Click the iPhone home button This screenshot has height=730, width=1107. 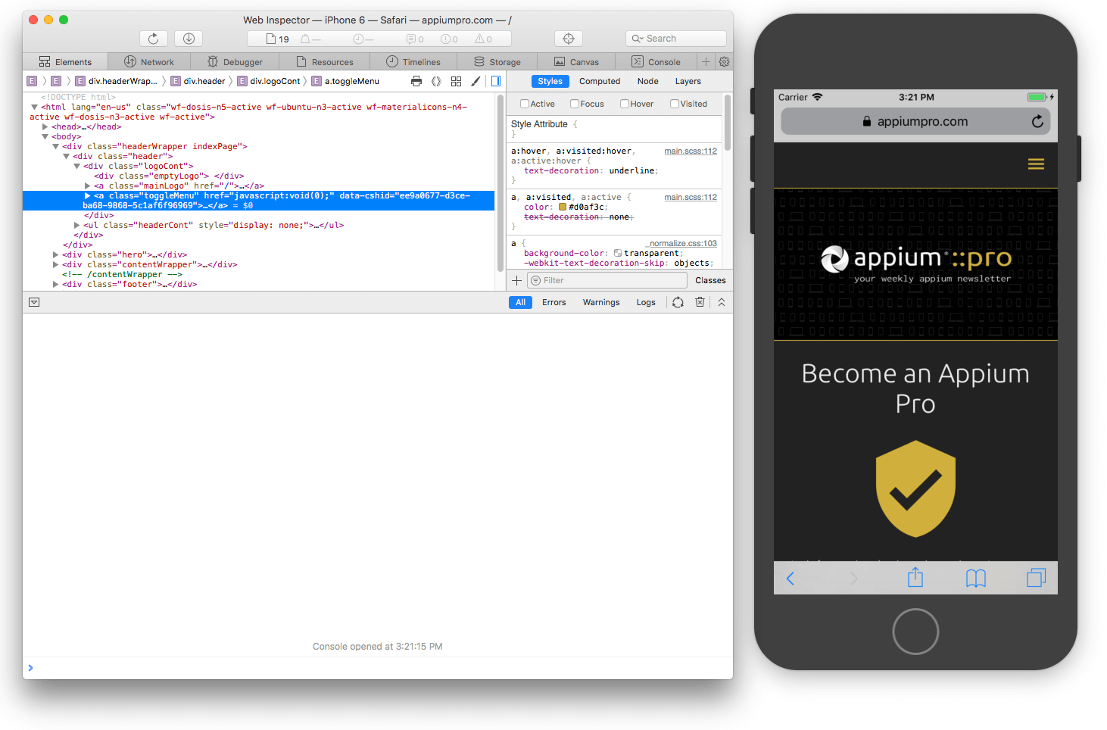915,632
